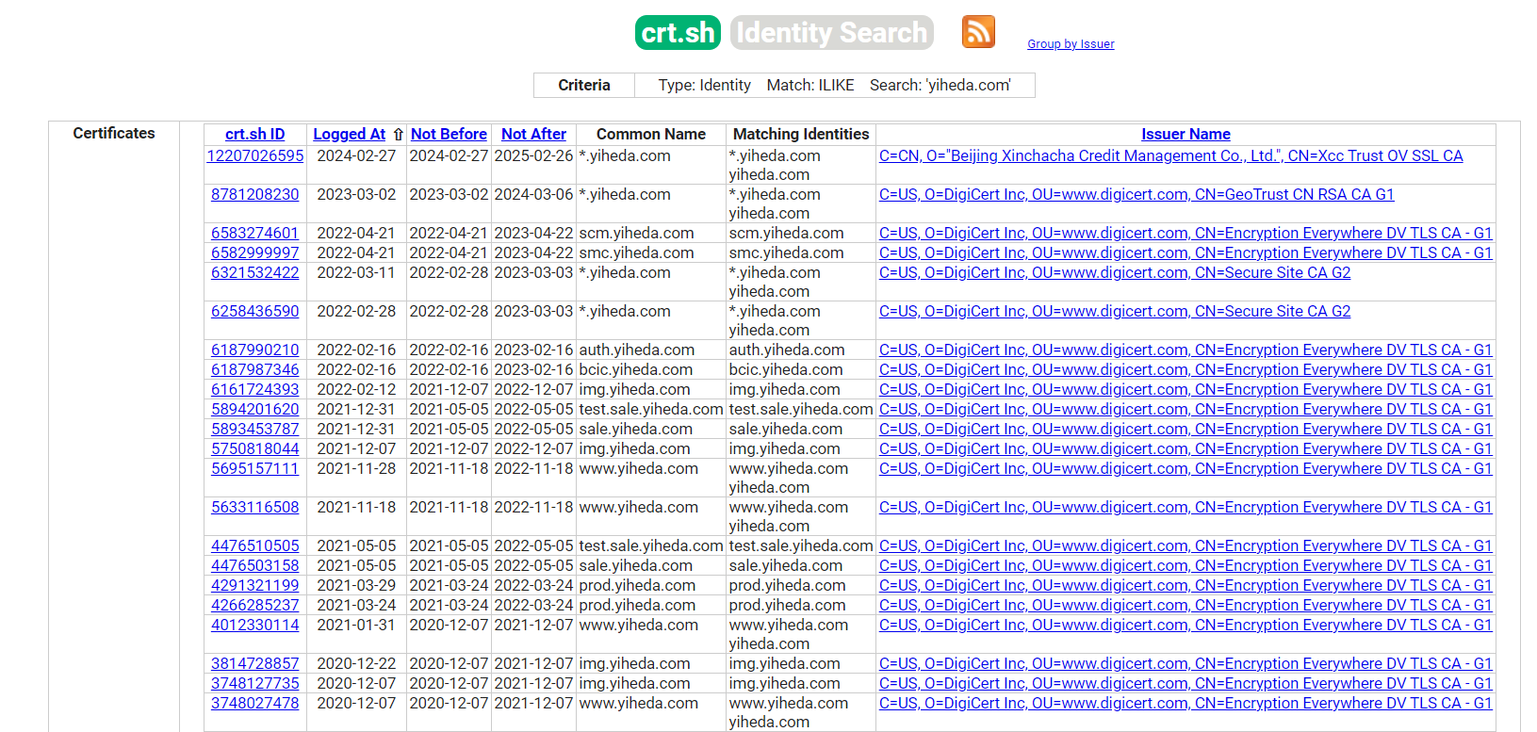Select the Logged At date 2022-03-11
Image resolution: width=1537 pixels, height=732 pixels.
pos(356,273)
